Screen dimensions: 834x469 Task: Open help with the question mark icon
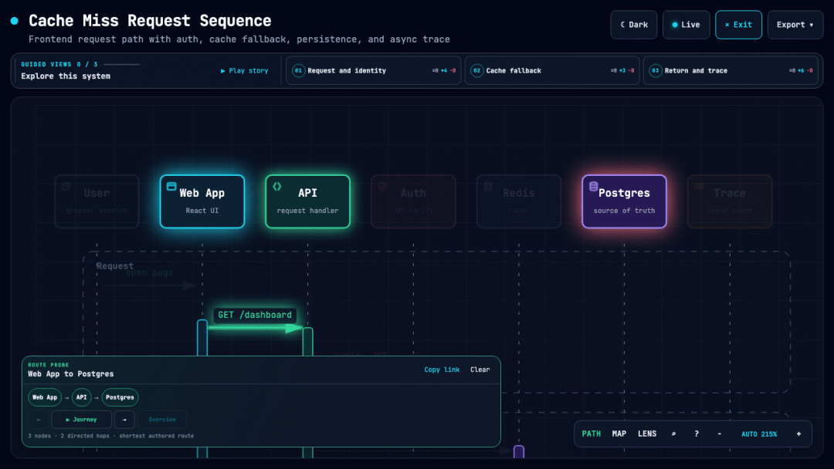(697, 434)
